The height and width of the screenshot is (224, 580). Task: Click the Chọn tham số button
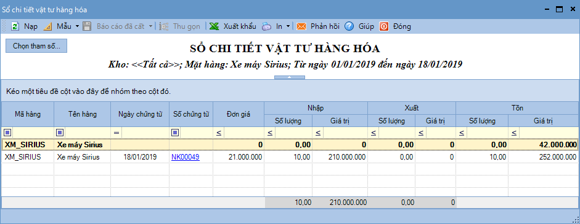coord(36,45)
